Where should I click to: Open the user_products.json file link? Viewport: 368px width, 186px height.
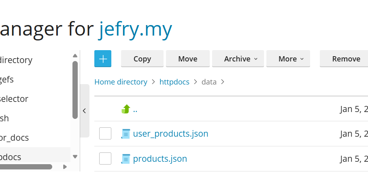click(x=170, y=133)
